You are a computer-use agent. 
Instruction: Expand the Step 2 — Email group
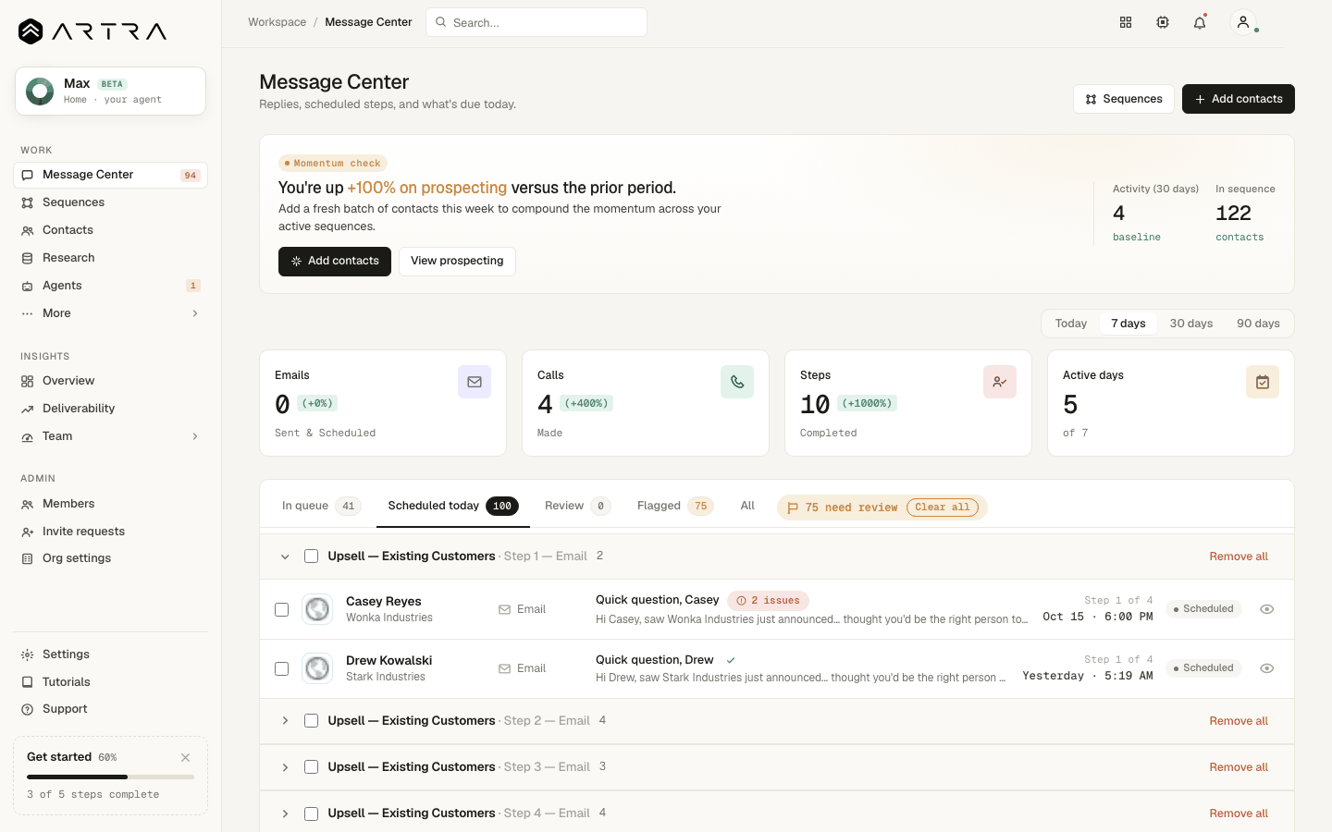coord(285,721)
